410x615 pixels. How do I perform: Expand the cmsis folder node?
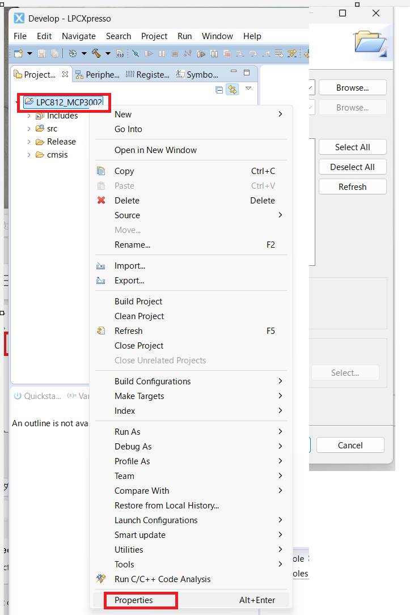29,155
